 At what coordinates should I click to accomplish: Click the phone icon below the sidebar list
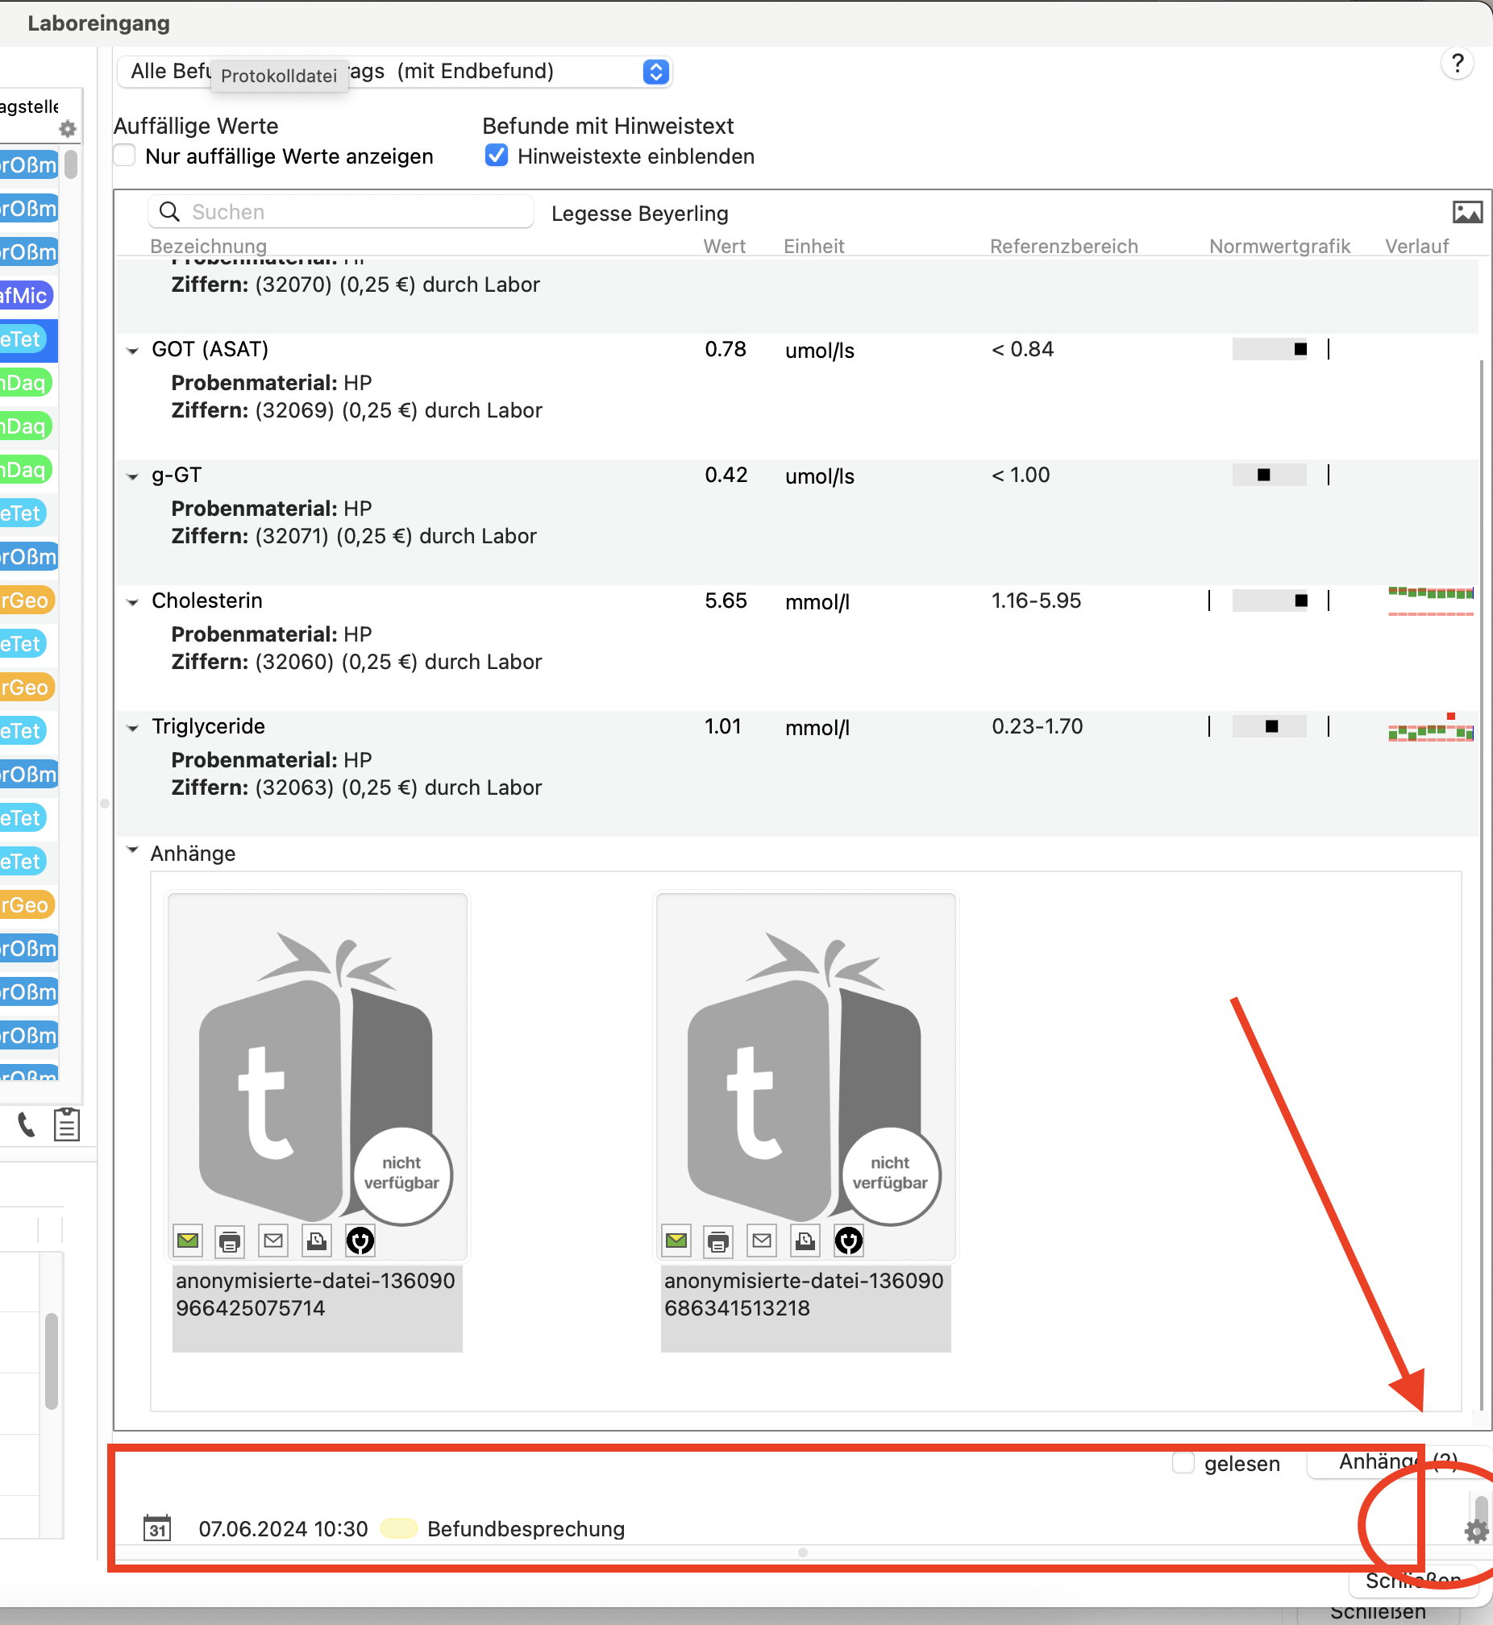[27, 1124]
